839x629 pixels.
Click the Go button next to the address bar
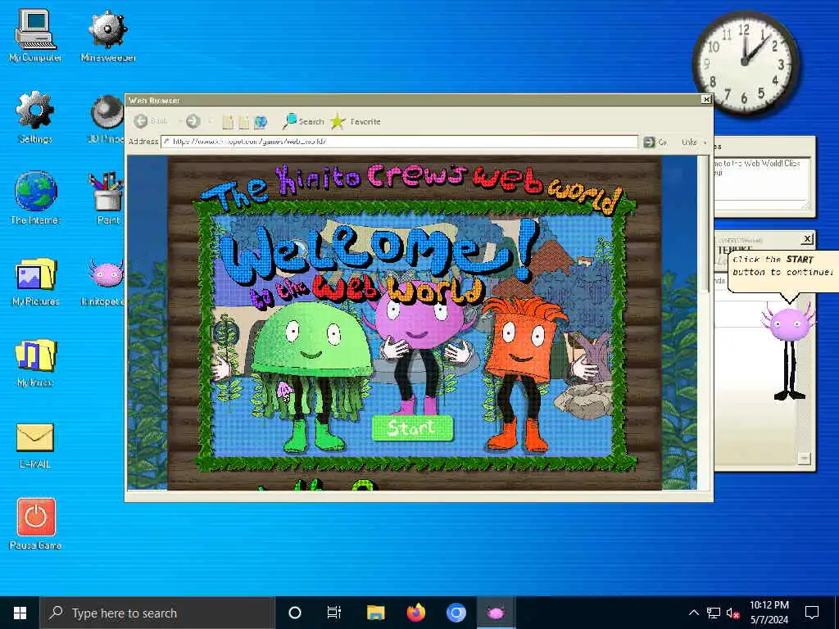tap(655, 142)
